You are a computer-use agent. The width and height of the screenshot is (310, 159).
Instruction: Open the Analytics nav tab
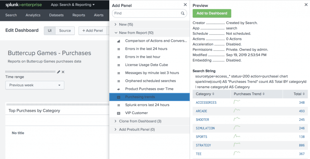coord(33,15)
